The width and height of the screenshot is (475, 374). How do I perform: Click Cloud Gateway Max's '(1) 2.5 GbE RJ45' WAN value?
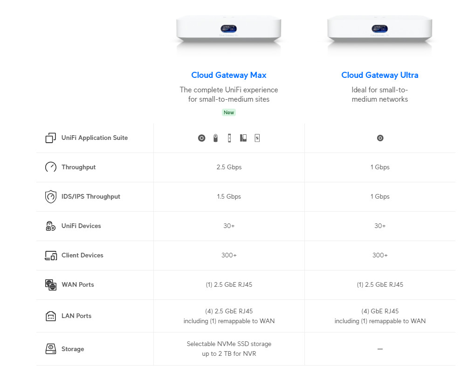[229, 284]
